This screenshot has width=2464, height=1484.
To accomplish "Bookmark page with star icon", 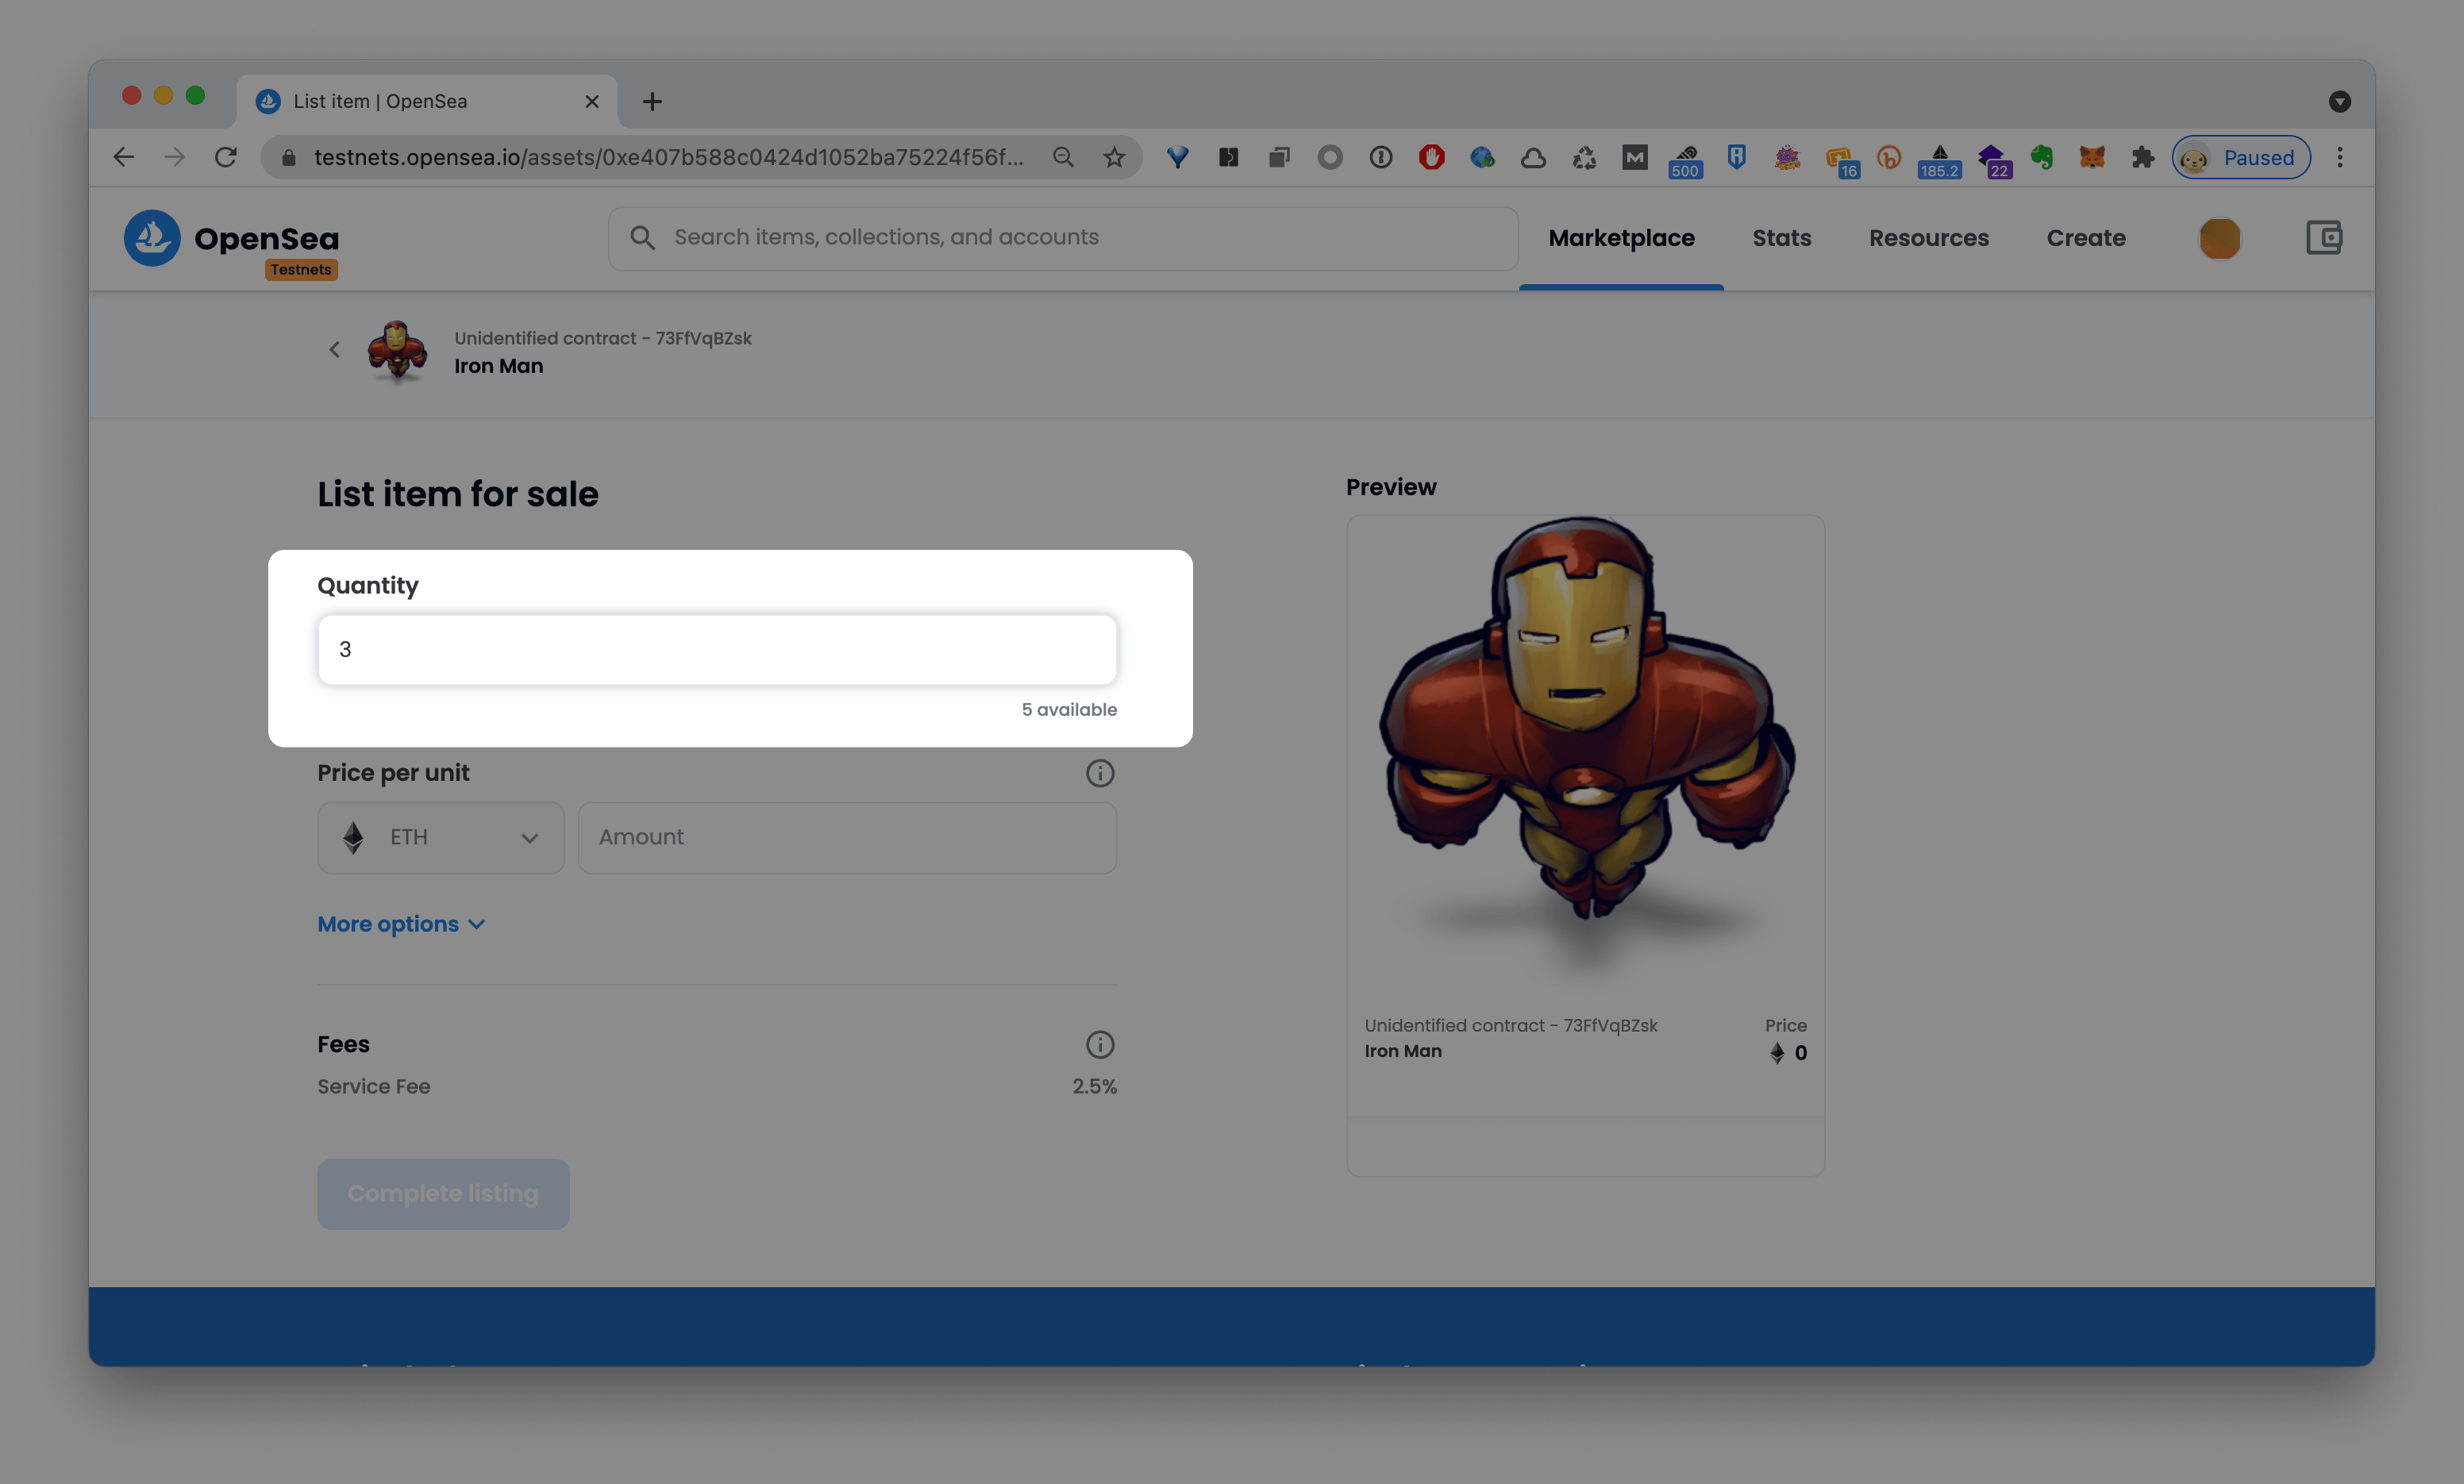I will click(x=1114, y=157).
